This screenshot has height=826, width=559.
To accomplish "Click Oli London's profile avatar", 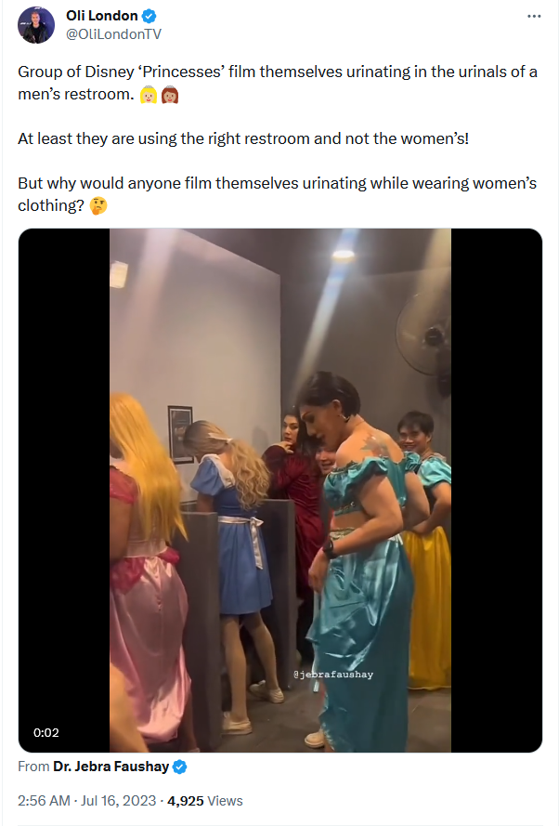I will click(36, 25).
